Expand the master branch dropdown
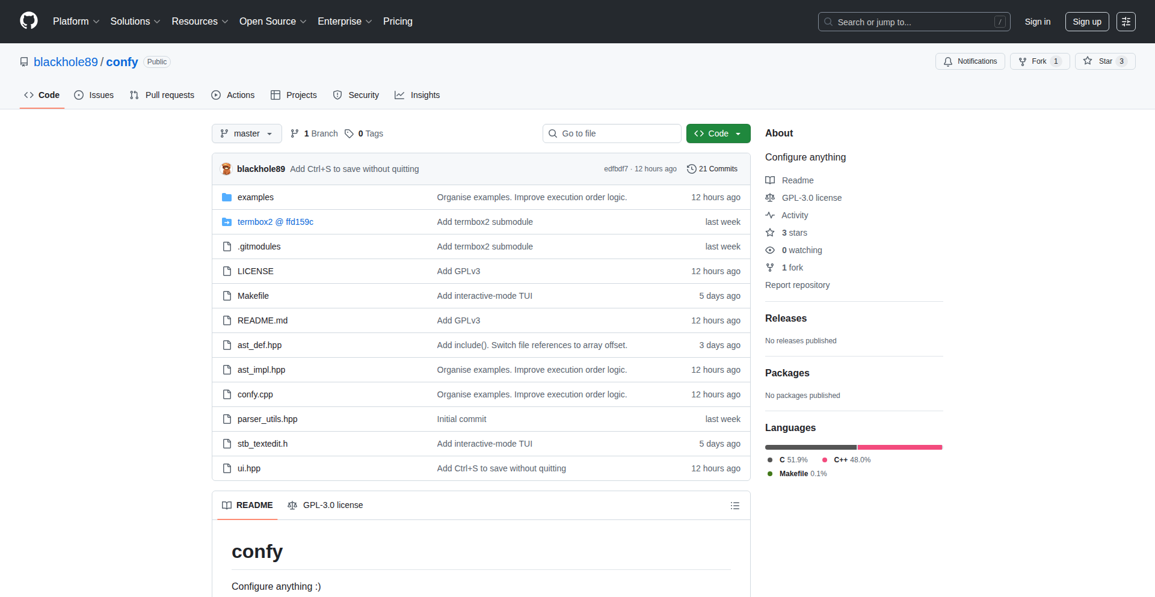The image size is (1155, 597). tap(247, 133)
